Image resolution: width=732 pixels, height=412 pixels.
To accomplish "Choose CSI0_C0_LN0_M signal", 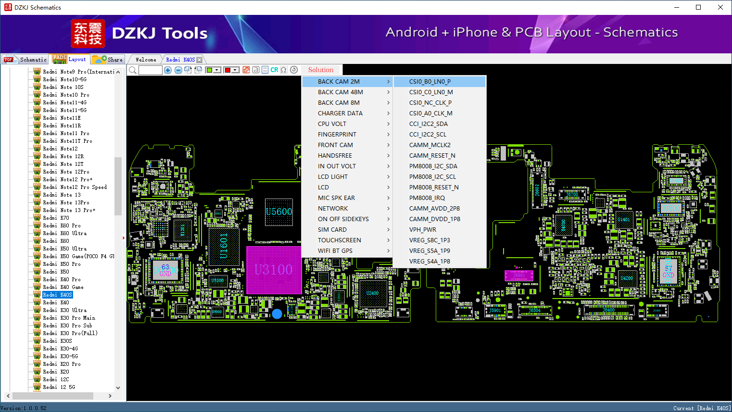I will pyautogui.click(x=440, y=92).
